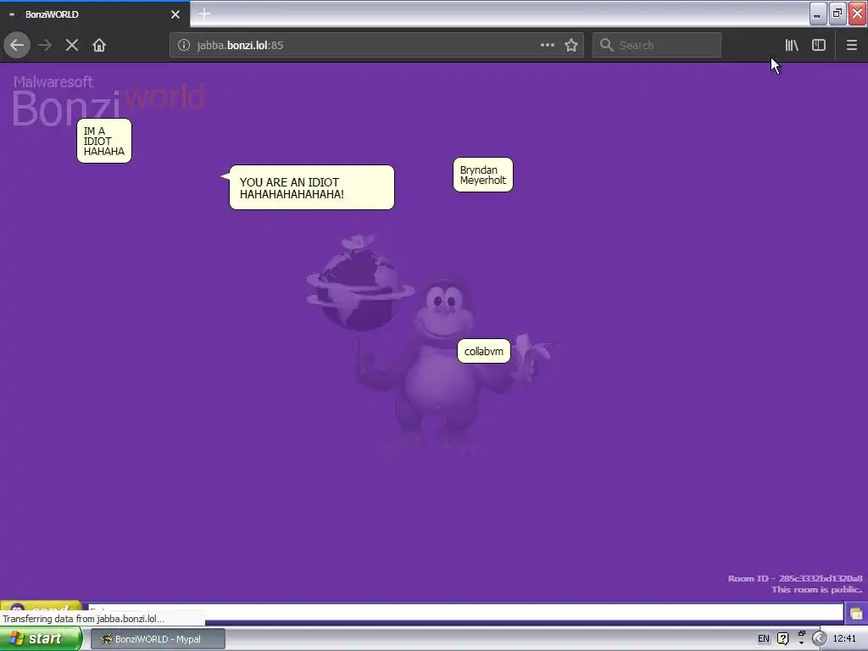Open the Windows Start menu
Image resolution: width=868 pixels, height=651 pixels.
click(40, 638)
